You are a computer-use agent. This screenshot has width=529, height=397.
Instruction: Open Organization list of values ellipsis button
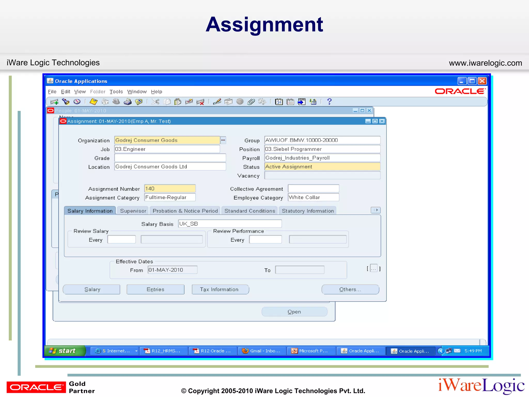(x=223, y=140)
